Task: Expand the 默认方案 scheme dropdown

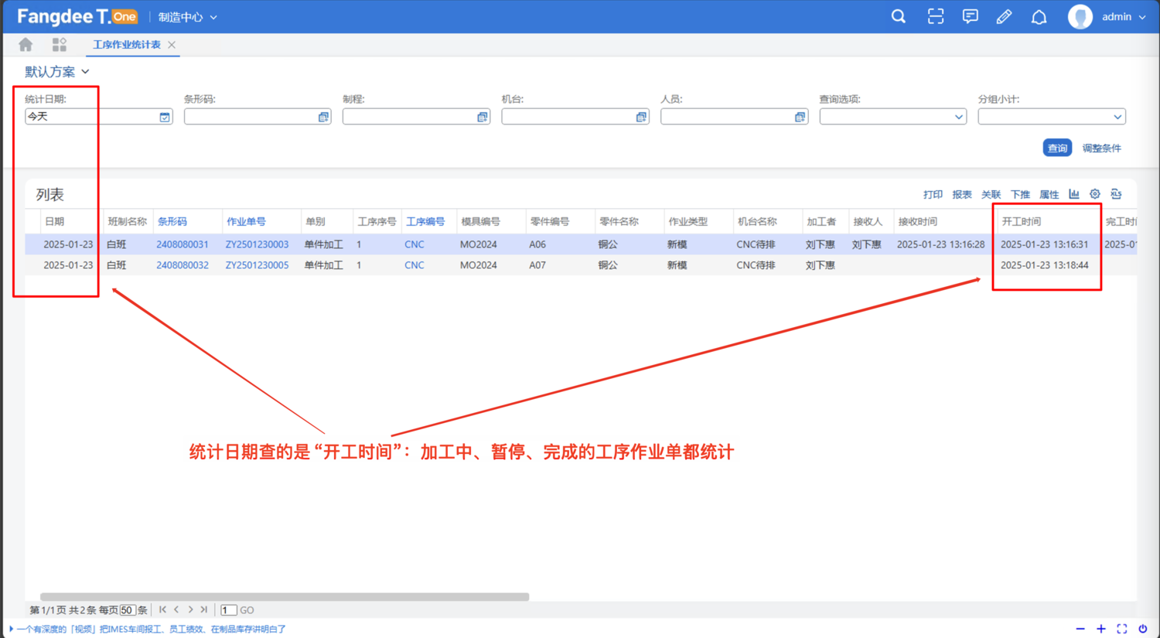Action: coord(57,72)
